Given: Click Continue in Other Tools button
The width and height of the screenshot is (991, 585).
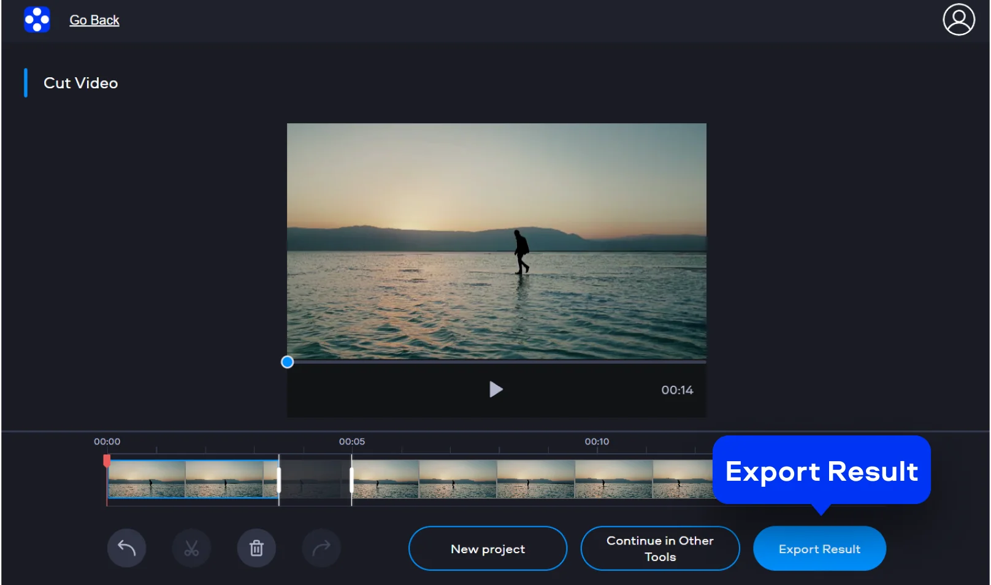Looking at the screenshot, I should click(x=660, y=549).
